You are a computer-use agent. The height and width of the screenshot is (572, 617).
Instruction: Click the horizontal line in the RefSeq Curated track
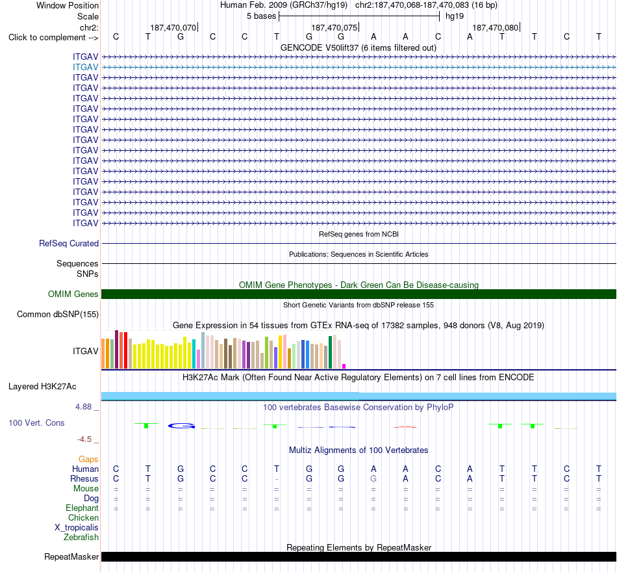(359, 244)
